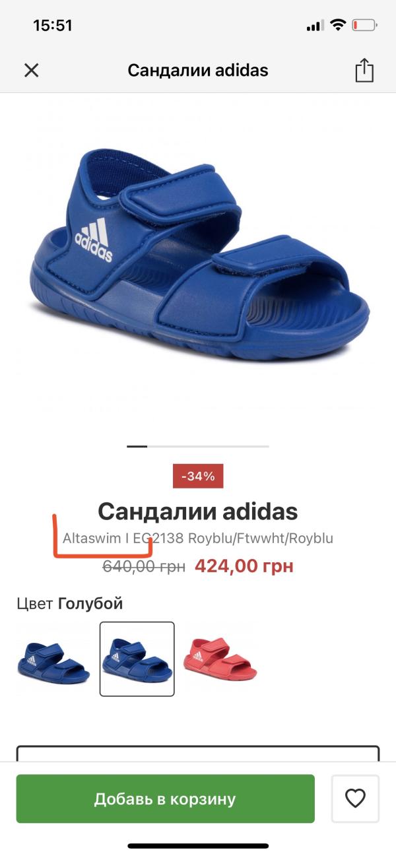Tap the 15:51 clock in status bar
This screenshot has width=396, height=856.
pos(52,26)
